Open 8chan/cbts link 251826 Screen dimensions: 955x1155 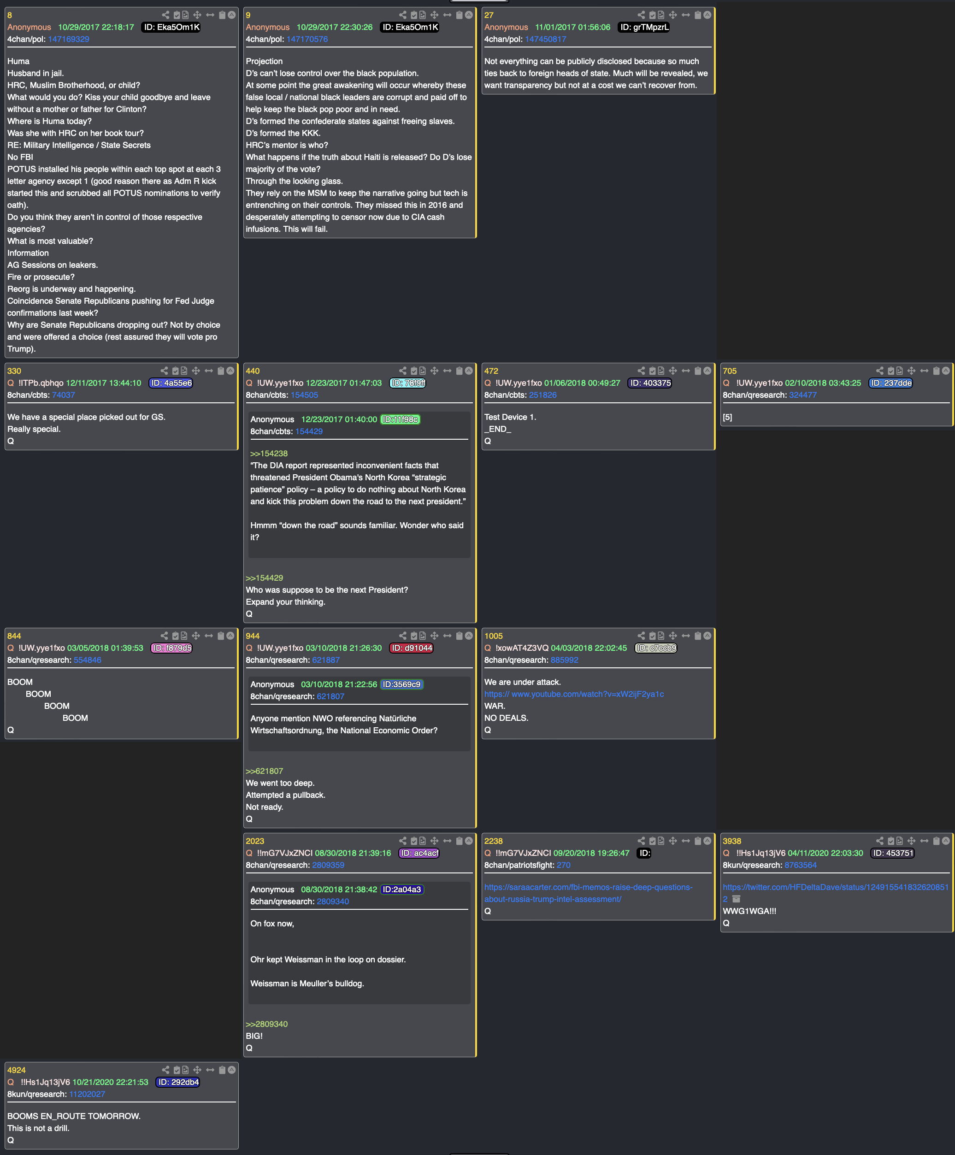point(542,395)
